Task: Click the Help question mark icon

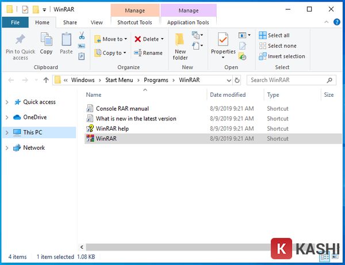Action: click(336, 22)
